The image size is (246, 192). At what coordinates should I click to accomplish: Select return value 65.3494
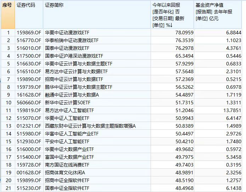[x=184, y=56]
